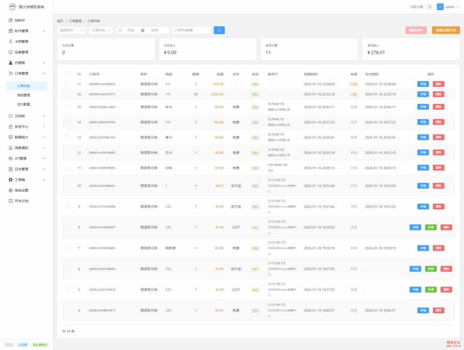The width and height of the screenshot is (464, 350).
Task: Open the 订单状态 dropdown filter
Action: 101,30
